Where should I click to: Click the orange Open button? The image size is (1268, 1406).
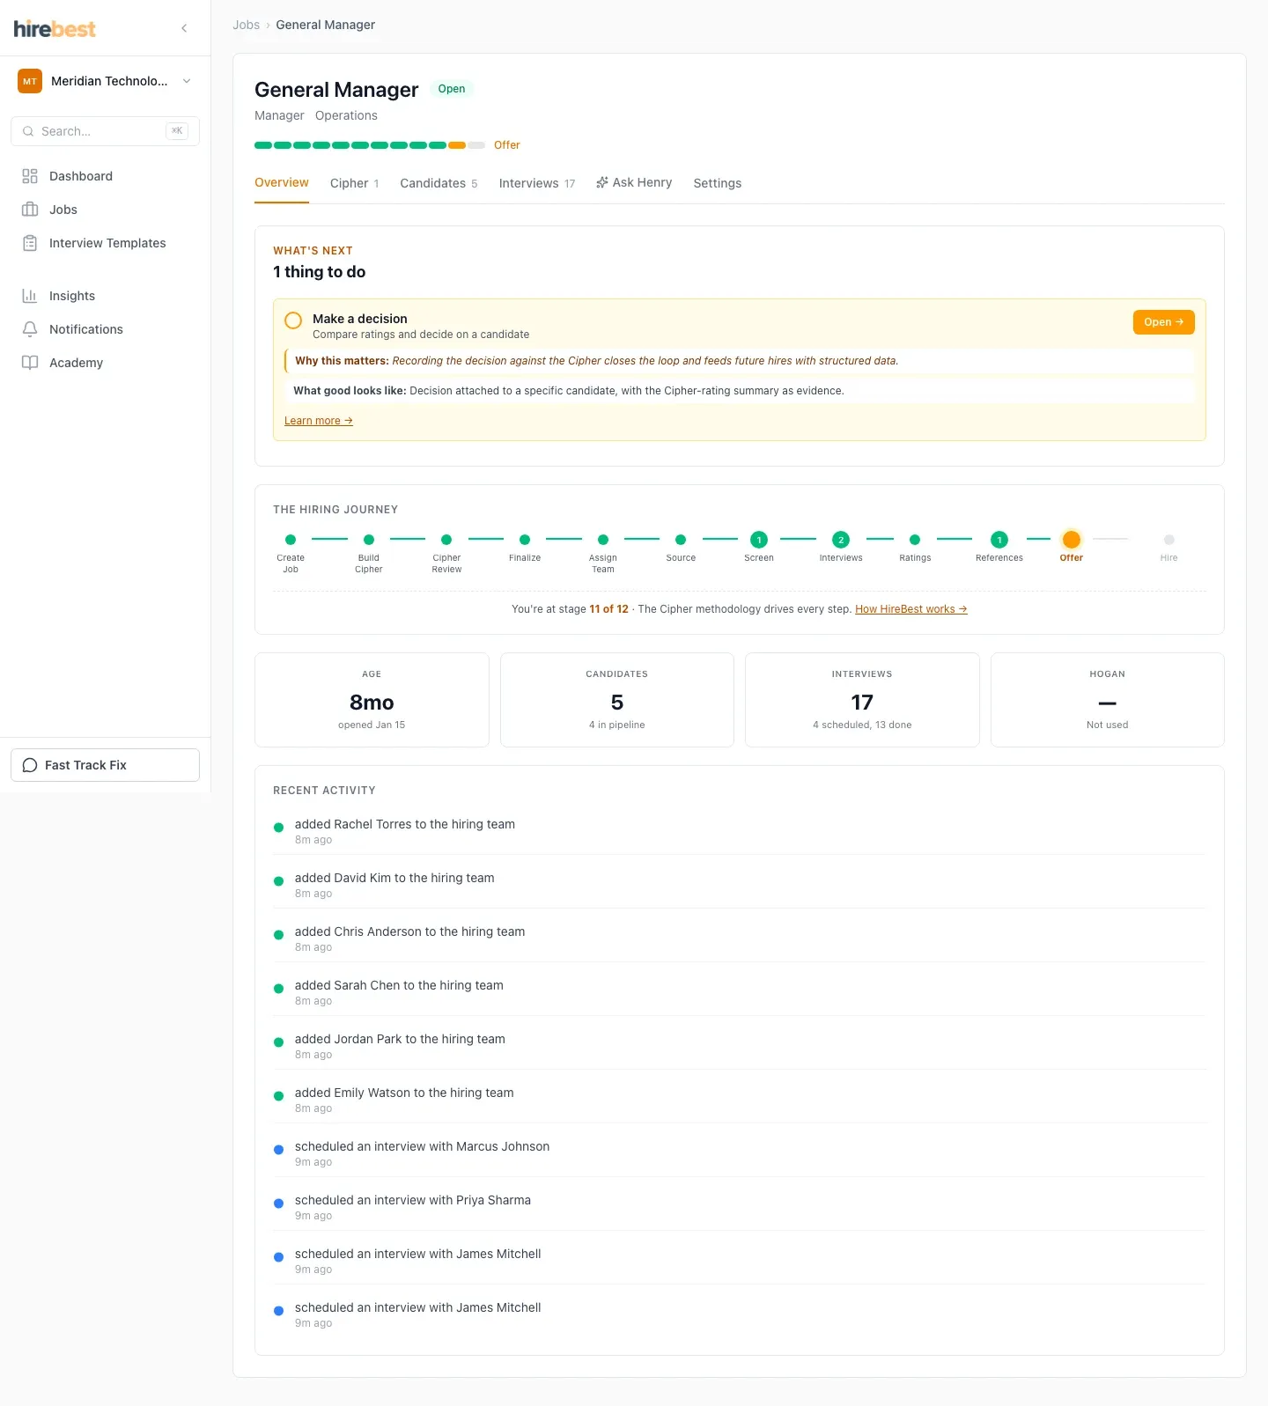[x=1163, y=322]
